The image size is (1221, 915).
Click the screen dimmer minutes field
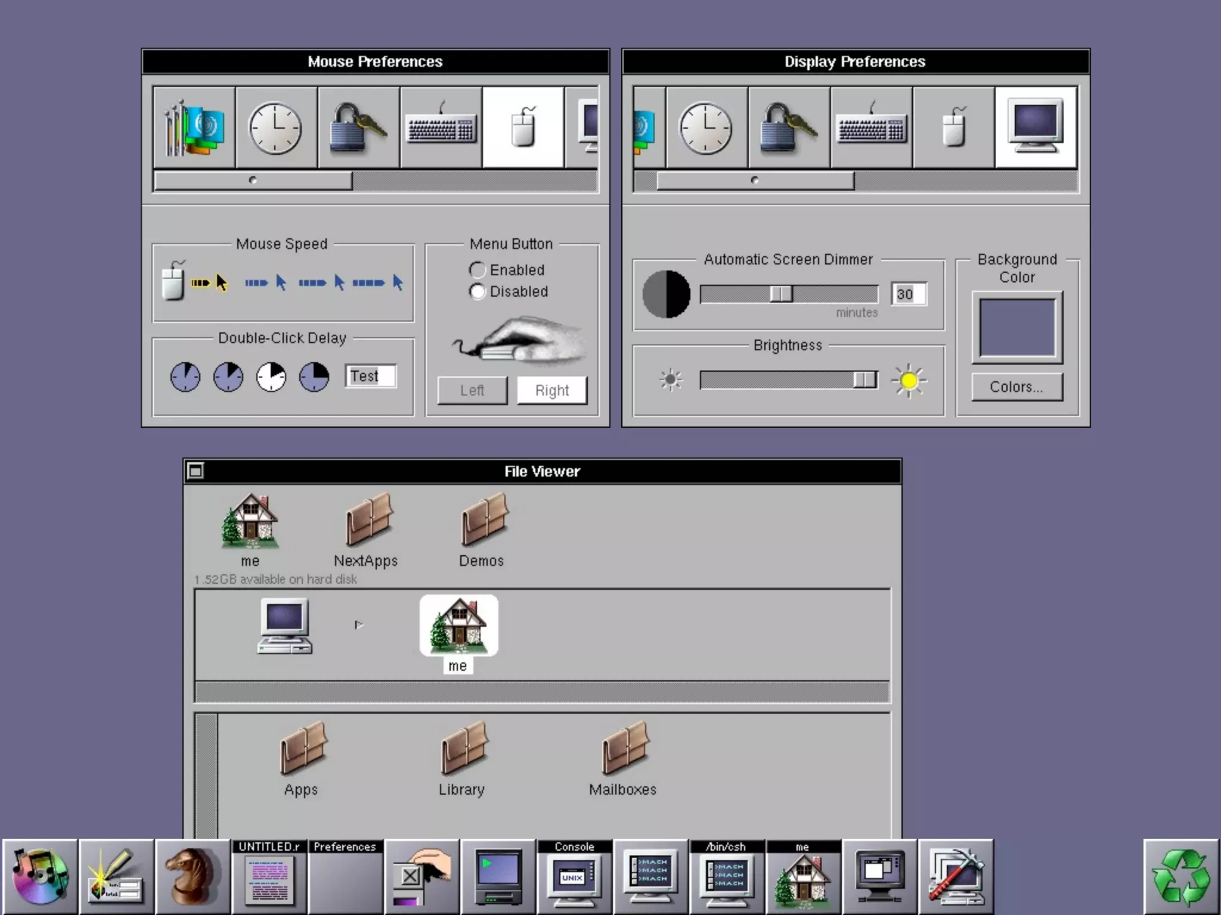click(909, 294)
